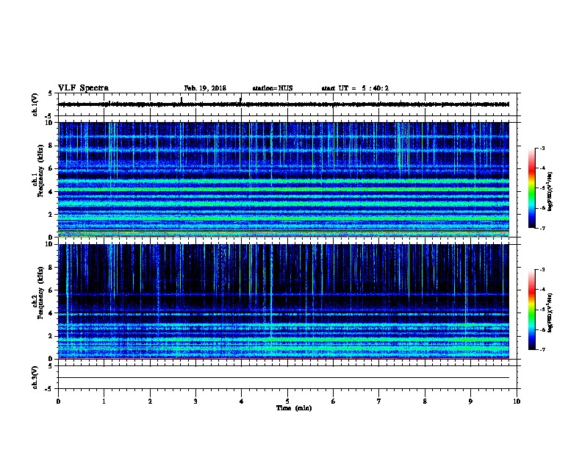Click the "ch.1(V)" axis label
This screenshot has width=582, height=450.
tap(35, 104)
